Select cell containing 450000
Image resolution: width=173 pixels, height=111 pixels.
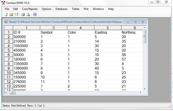[26, 50]
